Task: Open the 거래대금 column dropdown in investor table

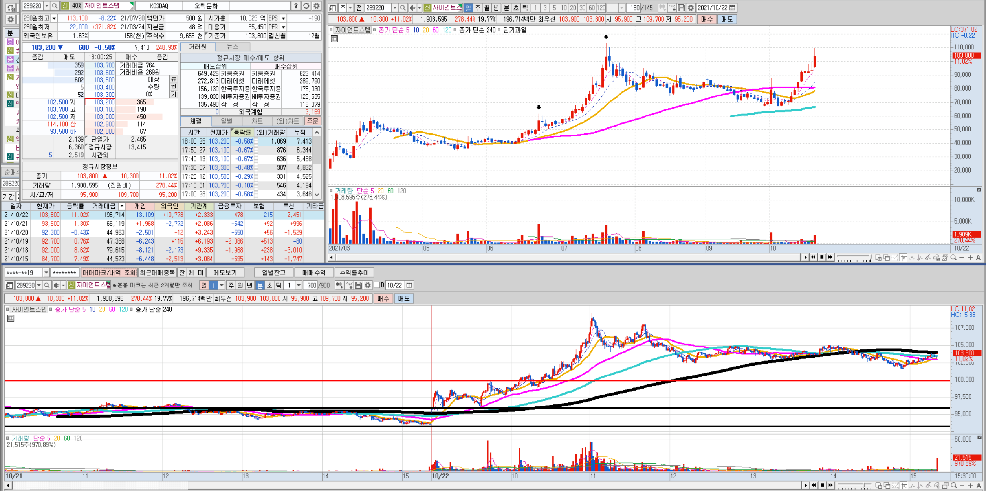Action: pyautogui.click(x=122, y=206)
